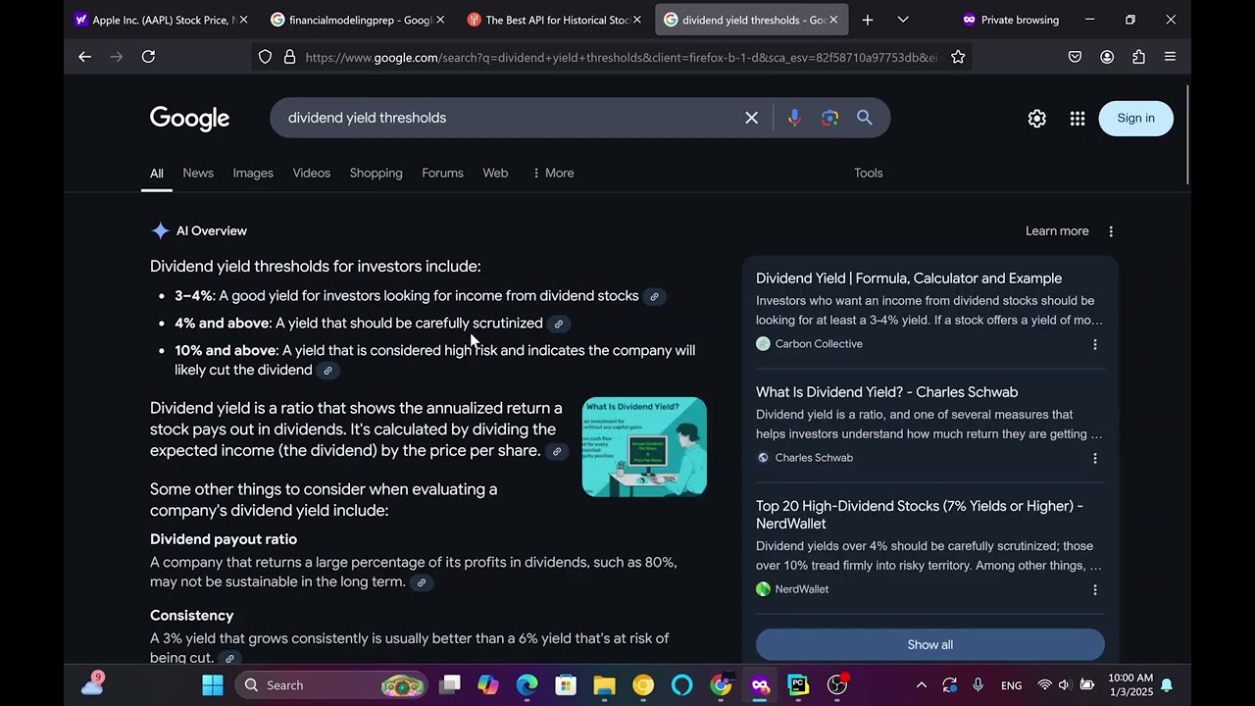The image size is (1255, 706).
Task: Start voice search with microphone icon
Action: tap(794, 118)
